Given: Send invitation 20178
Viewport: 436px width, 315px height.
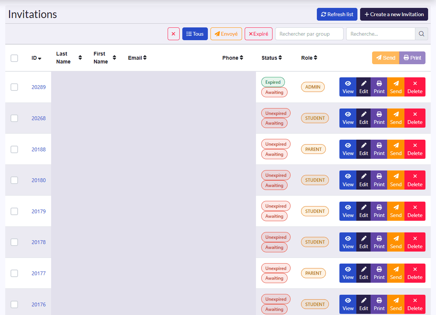Looking at the screenshot, I should pos(396,242).
